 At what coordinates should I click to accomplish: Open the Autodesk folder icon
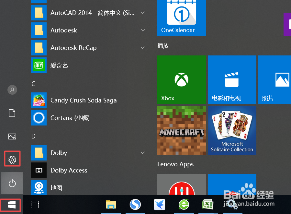coord(39,30)
